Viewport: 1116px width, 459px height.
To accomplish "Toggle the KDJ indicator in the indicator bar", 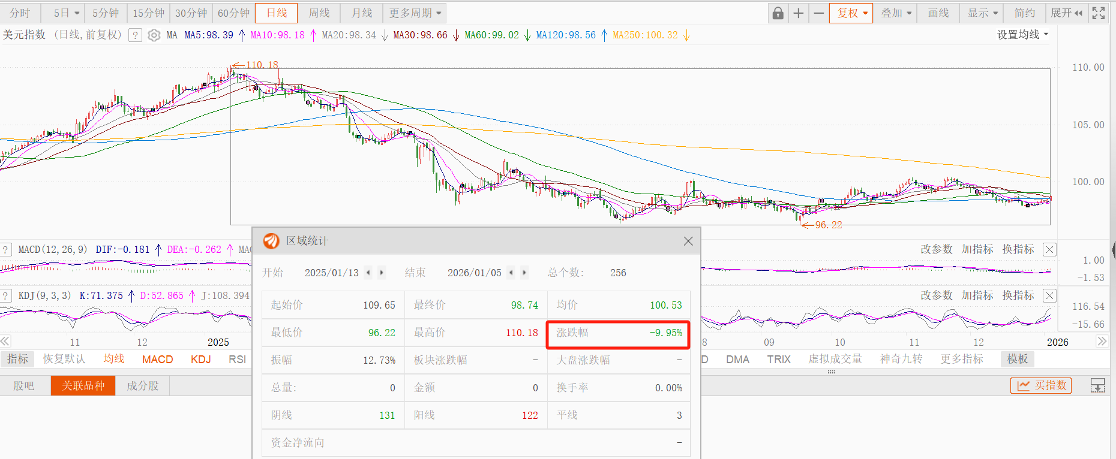I will click(x=200, y=359).
